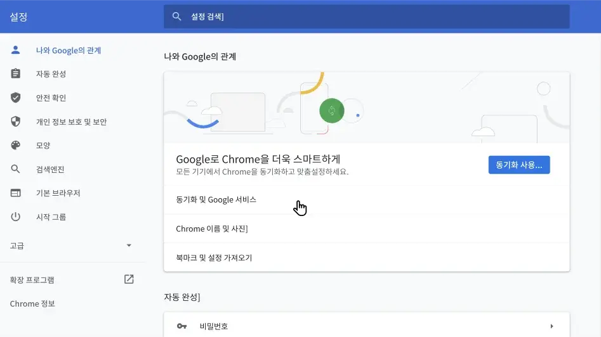The width and height of the screenshot is (601, 337).
Task: Click the Google로 Chrome을 더욱 스마트하게 heading
Action: click(258, 159)
